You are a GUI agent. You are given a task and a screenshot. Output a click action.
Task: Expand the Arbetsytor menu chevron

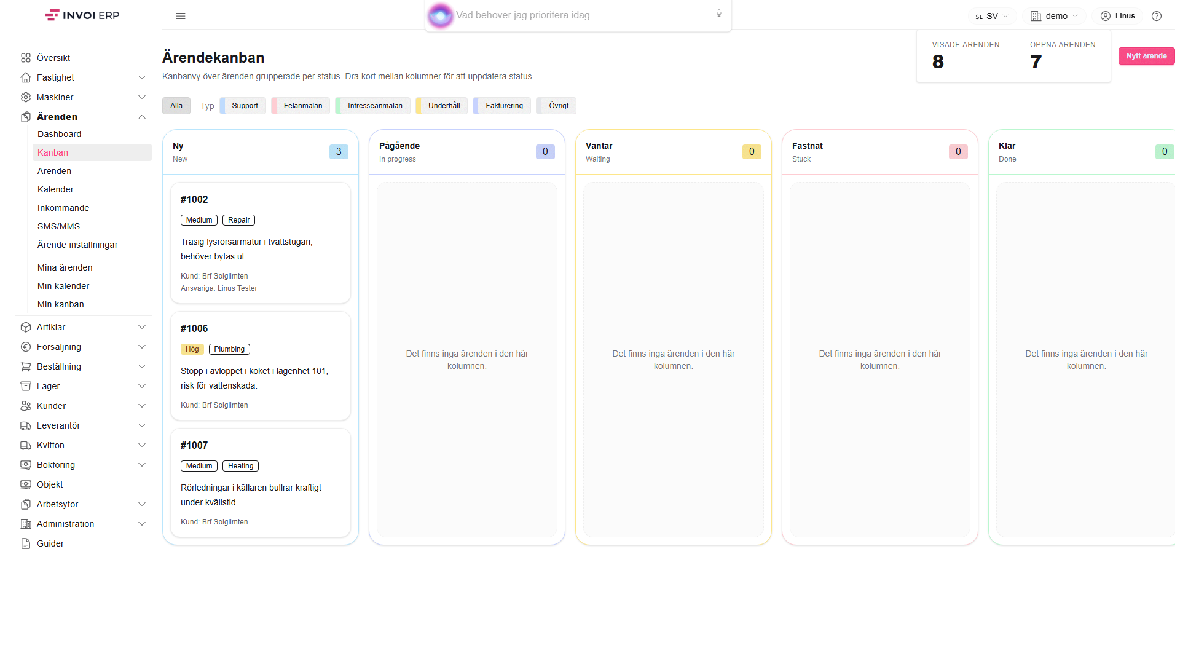(x=142, y=504)
